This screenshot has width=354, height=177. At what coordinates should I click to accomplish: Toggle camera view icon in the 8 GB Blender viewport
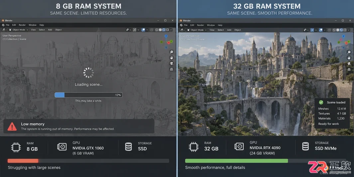coord(172,64)
